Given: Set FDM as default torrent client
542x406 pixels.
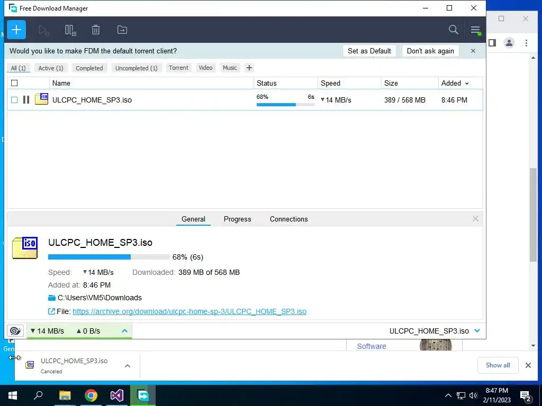Looking at the screenshot, I should point(369,51).
